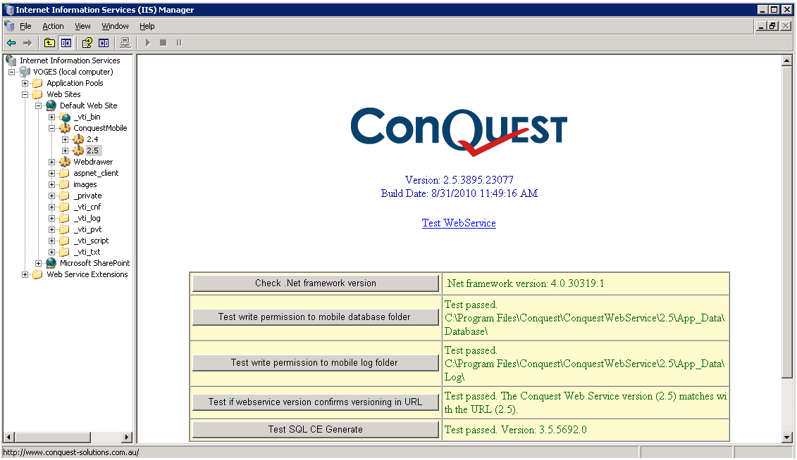
Task: Click the Webdrawer gear icon
Action: [65, 162]
